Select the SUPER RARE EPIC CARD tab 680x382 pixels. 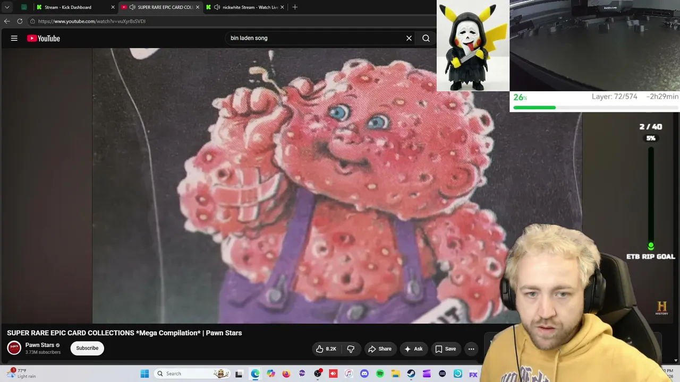159,7
